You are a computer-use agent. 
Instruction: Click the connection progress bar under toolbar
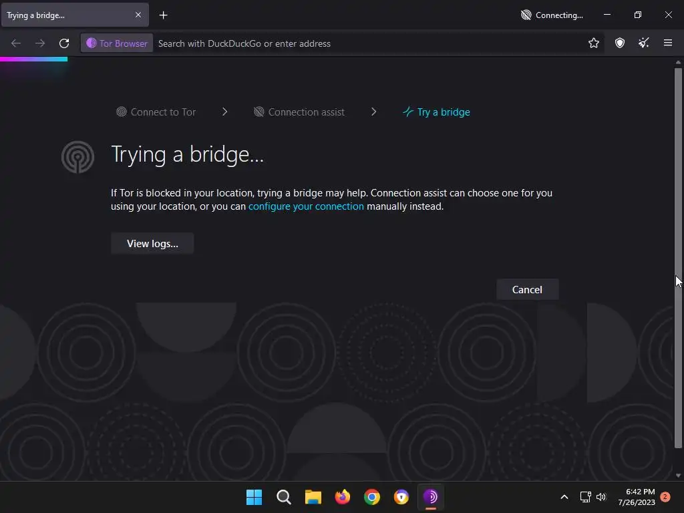33,59
